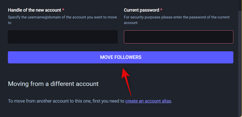Click the Handle of the new account label
The width and height of the screenshot is (242, 117).
pyautogui.click(x=35, y=10)
